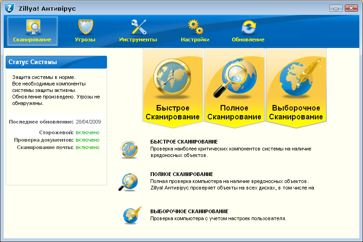Viewport: 363px width, 242px height.
Task: Start Полное Сканирование via magnifier globe banner
Action: pyautogui.click(x=234, y=88)
